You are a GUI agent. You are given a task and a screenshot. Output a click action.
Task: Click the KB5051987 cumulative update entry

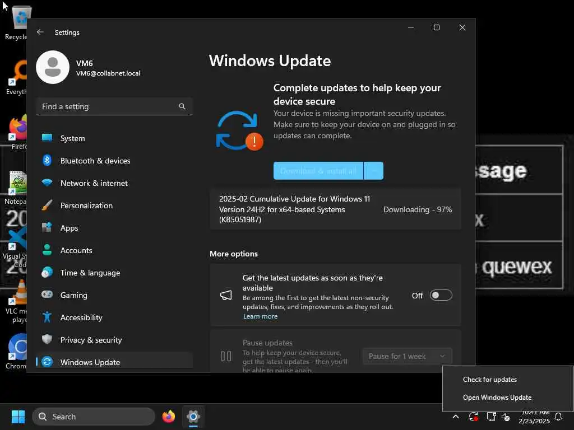[x=335, y=209]
